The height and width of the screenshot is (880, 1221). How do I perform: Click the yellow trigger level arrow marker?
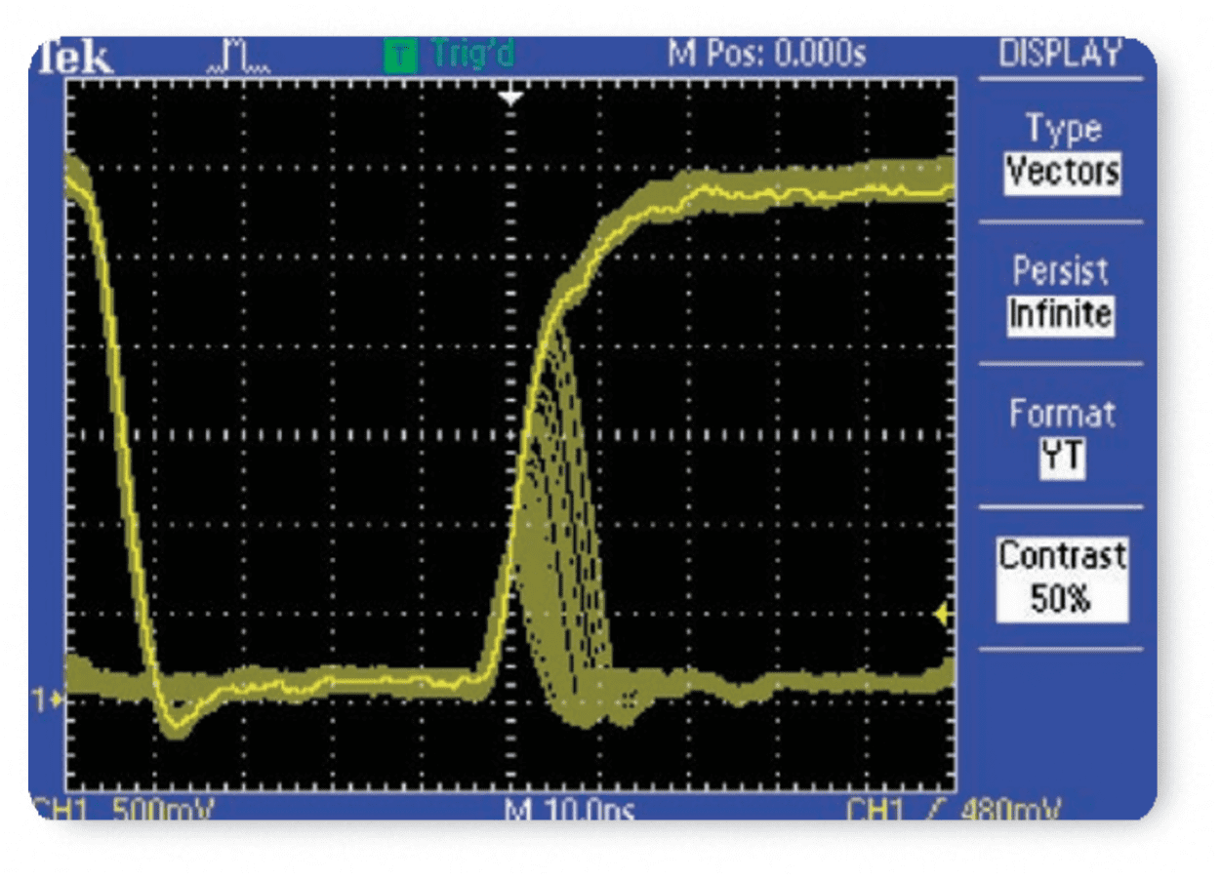[x=942, y=615]
